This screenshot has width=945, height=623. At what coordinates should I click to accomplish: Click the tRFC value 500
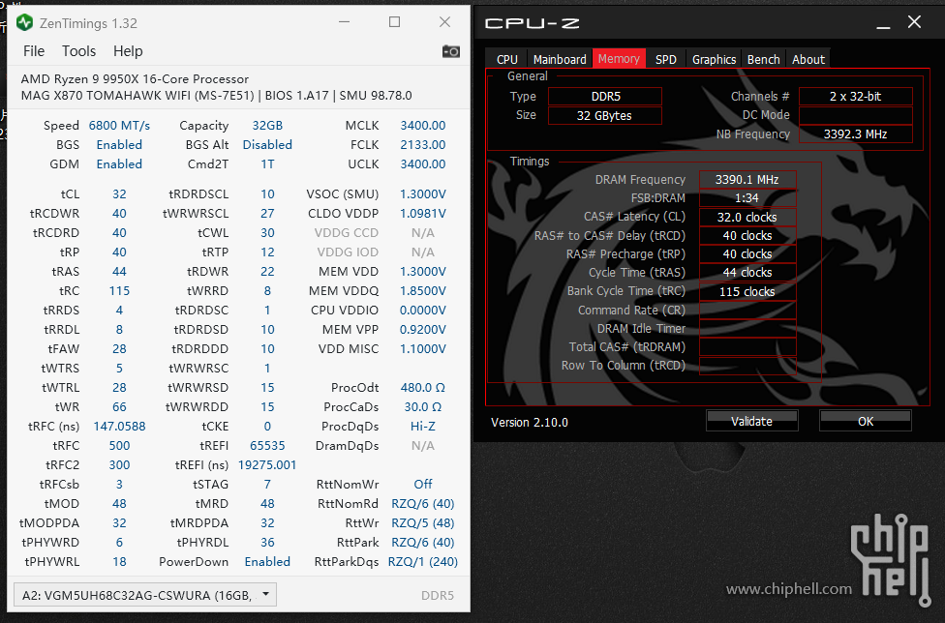point(119,445)
